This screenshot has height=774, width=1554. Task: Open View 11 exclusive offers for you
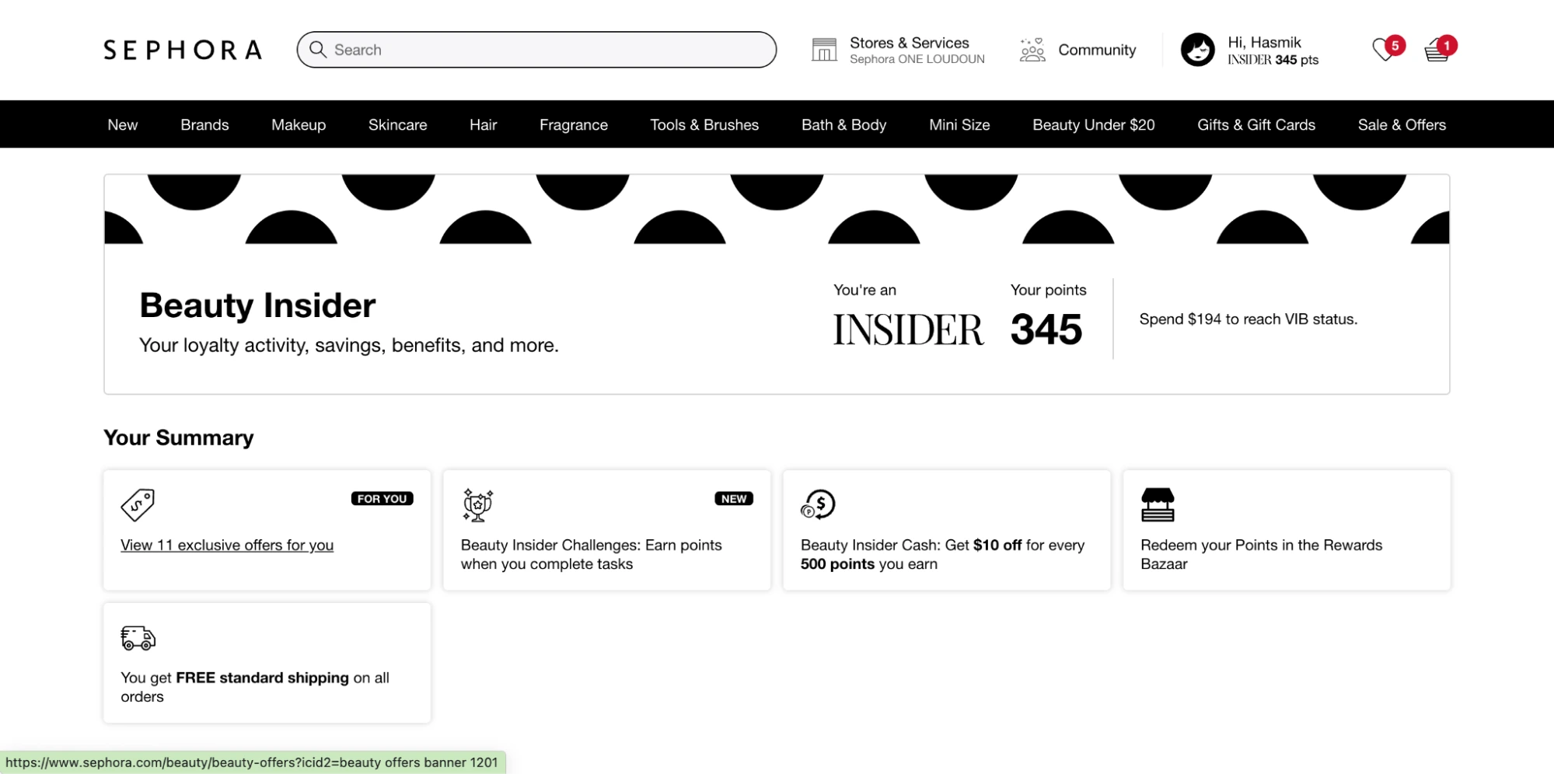click(x=227, y=546)
